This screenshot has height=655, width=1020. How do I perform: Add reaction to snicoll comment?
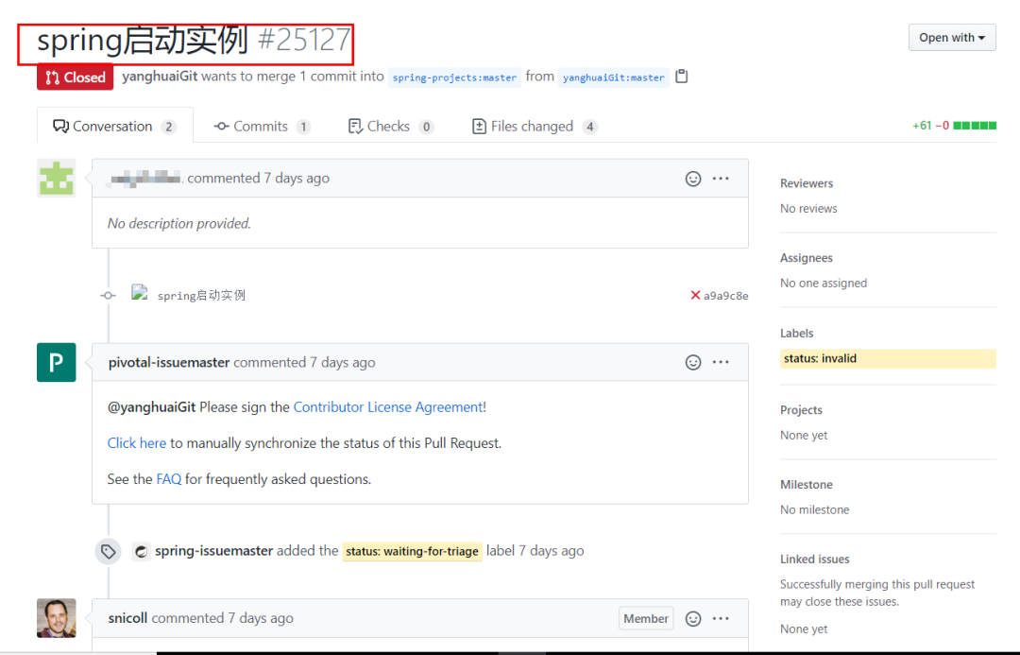pyautogui.click(x=693, y=618)
